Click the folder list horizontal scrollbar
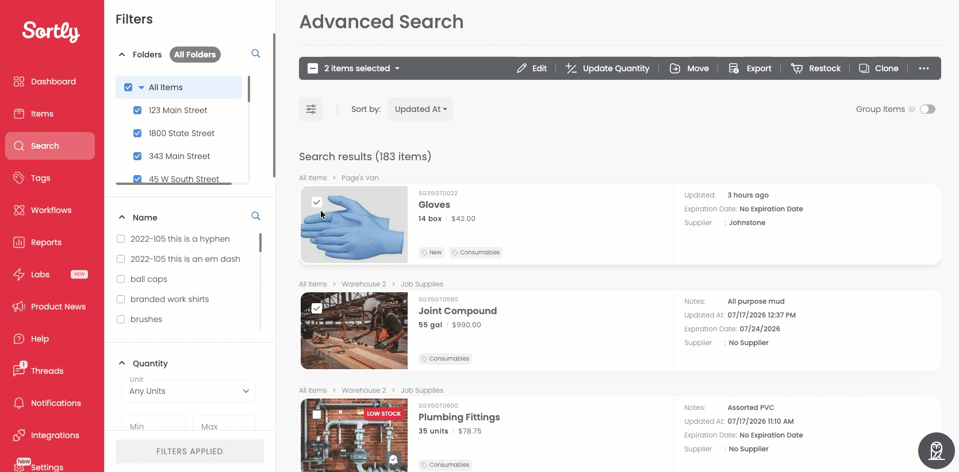This screenshot has width=959, height=472. 174,184
